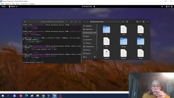
Task: Open Документы in the Files sidebar
Action: [89, 40]
